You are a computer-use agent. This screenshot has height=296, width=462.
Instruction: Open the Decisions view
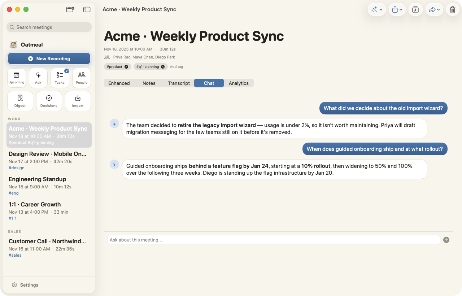click(x=49, y=101)
